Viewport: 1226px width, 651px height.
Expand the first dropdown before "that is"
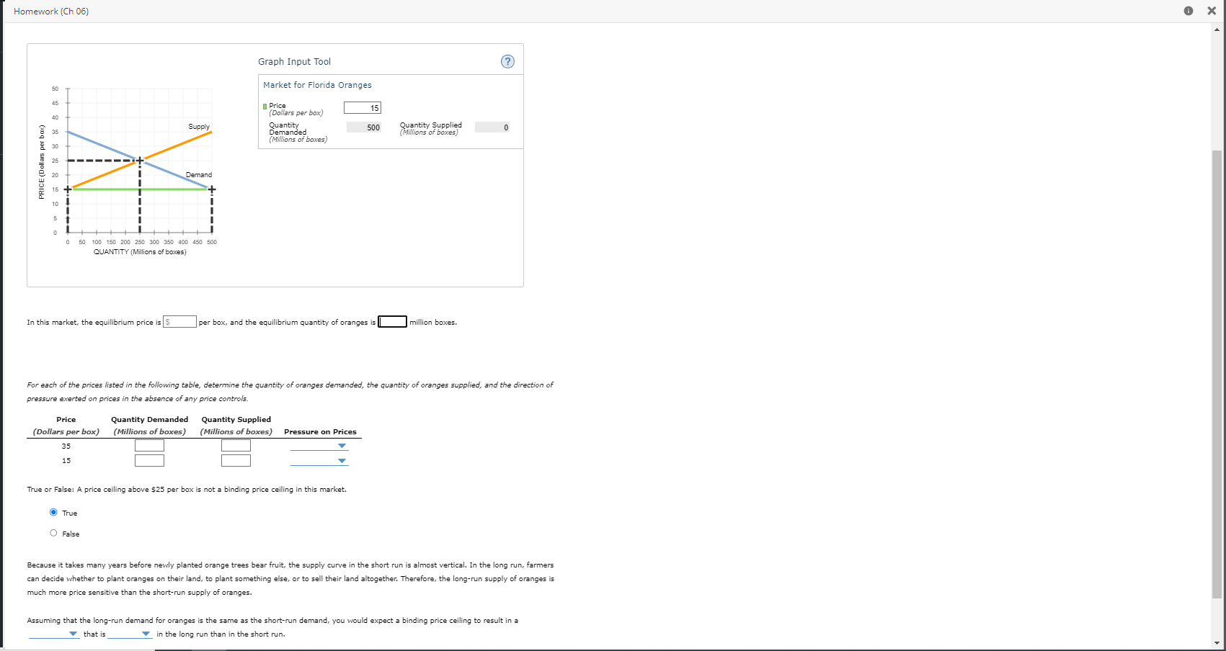coord(54,634)
